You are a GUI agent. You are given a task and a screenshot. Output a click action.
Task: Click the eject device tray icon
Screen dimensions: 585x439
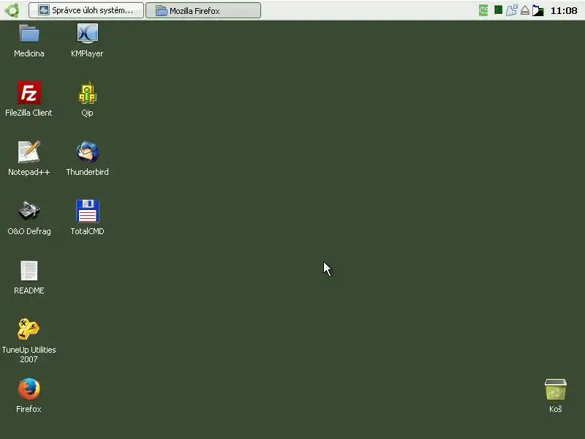pyautogui.click(x=525, y=10)
